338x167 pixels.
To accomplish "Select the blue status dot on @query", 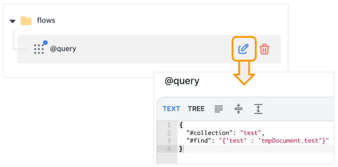I will (x=45, y=43).
